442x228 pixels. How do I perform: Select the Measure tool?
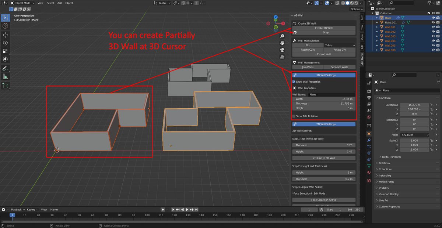(6, 77)
